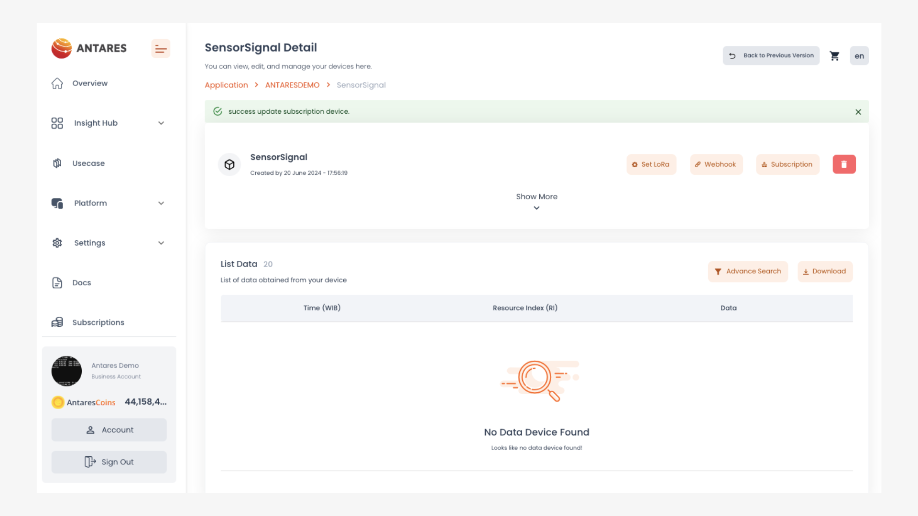
Task: Go to Usecase in the sidebar
Action: (x=88, y=163)
